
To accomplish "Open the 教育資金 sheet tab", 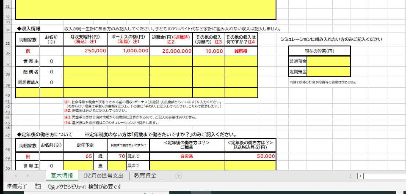I will point(145,176).
